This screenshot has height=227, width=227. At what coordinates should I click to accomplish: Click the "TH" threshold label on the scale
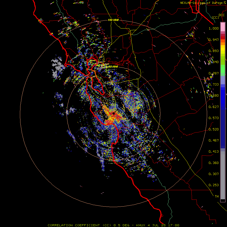click(217, 196)
